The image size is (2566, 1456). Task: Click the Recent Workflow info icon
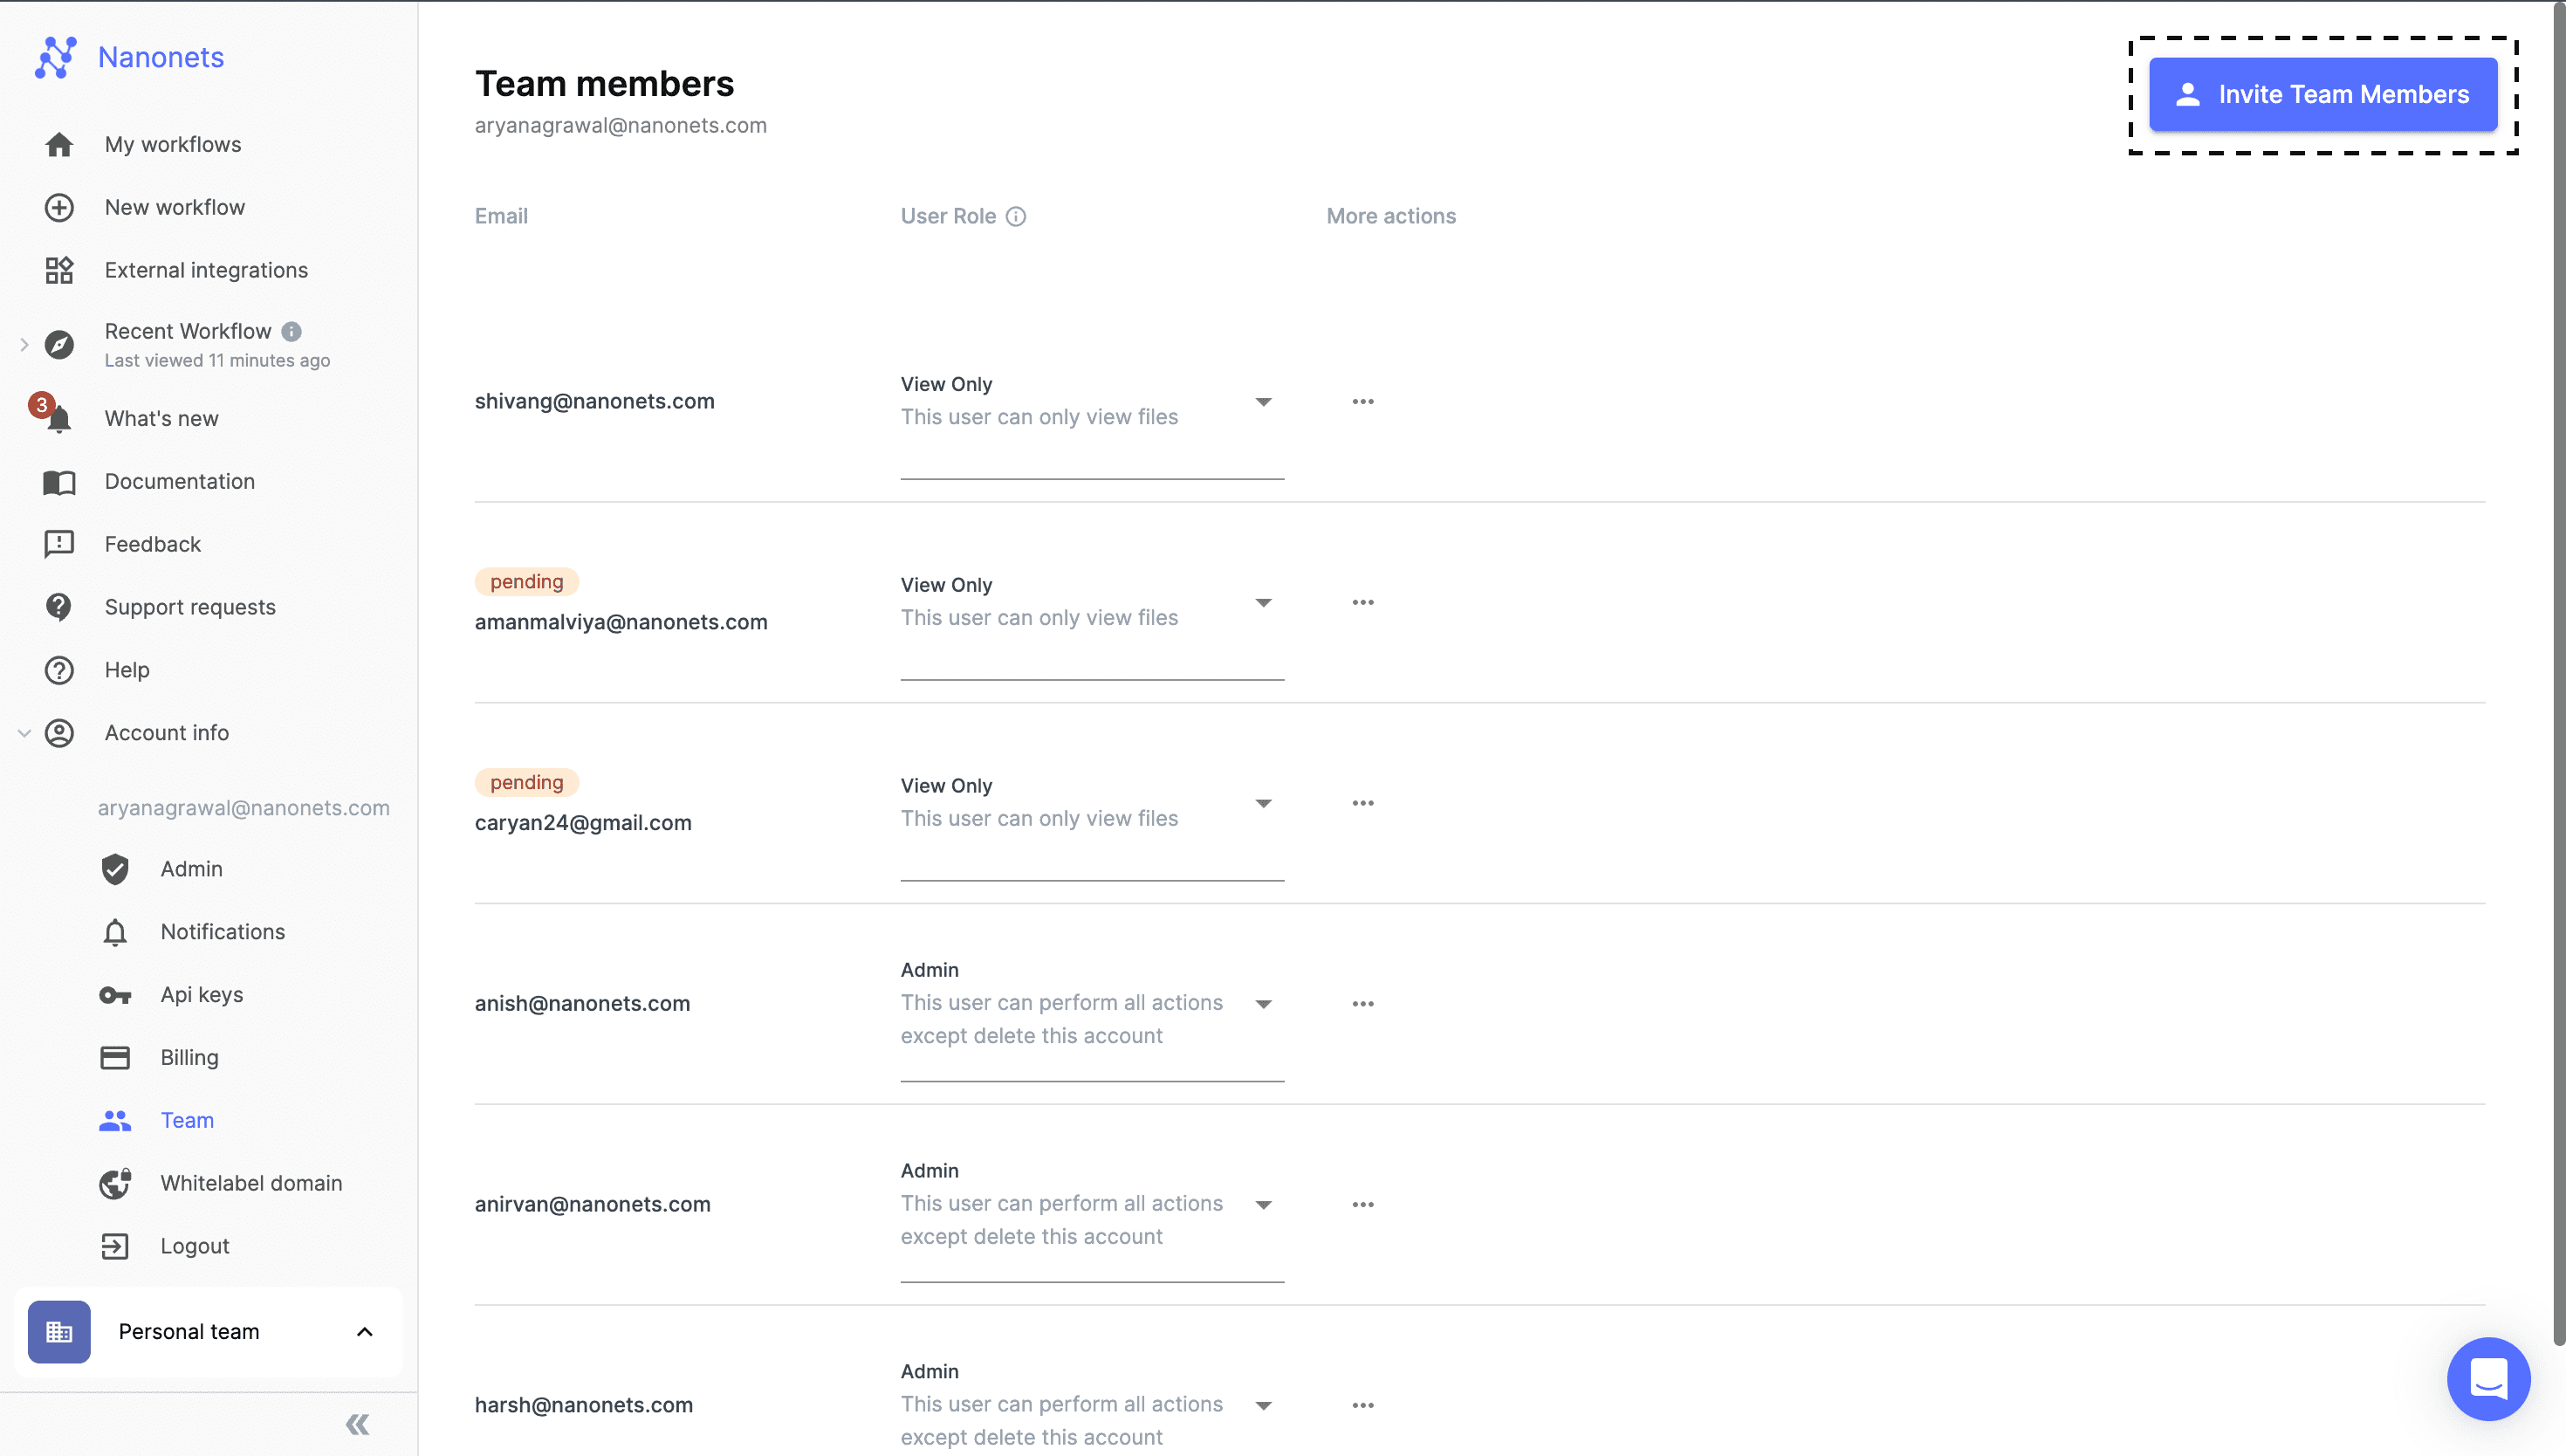(x=291, y=331)
